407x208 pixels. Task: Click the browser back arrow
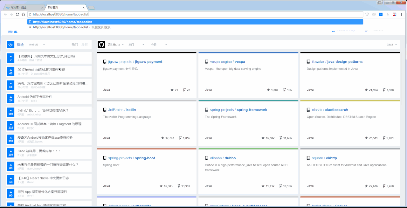coord(5,14)
